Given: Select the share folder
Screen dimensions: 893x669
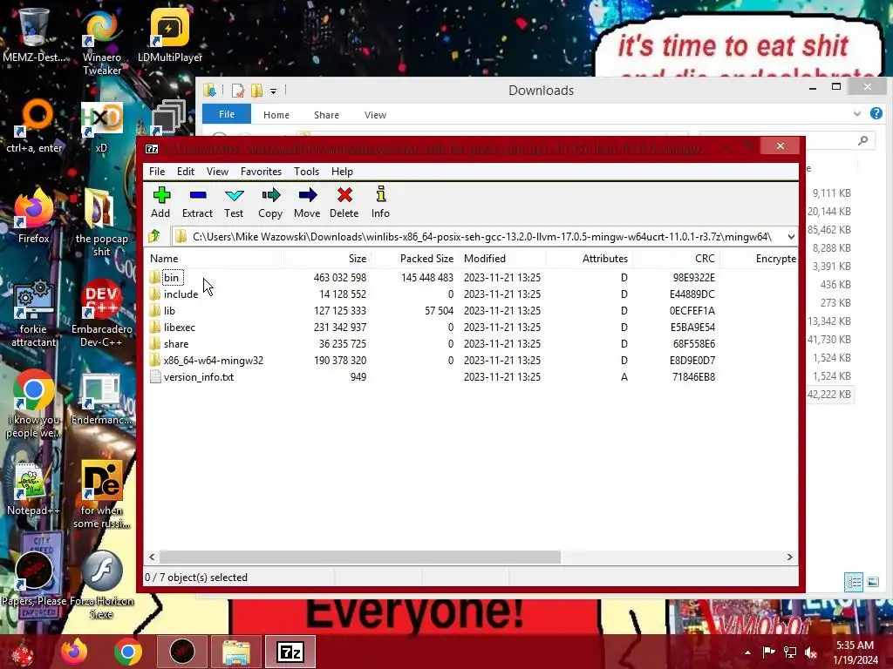Looking at the screenshot, I should (176, 343).
